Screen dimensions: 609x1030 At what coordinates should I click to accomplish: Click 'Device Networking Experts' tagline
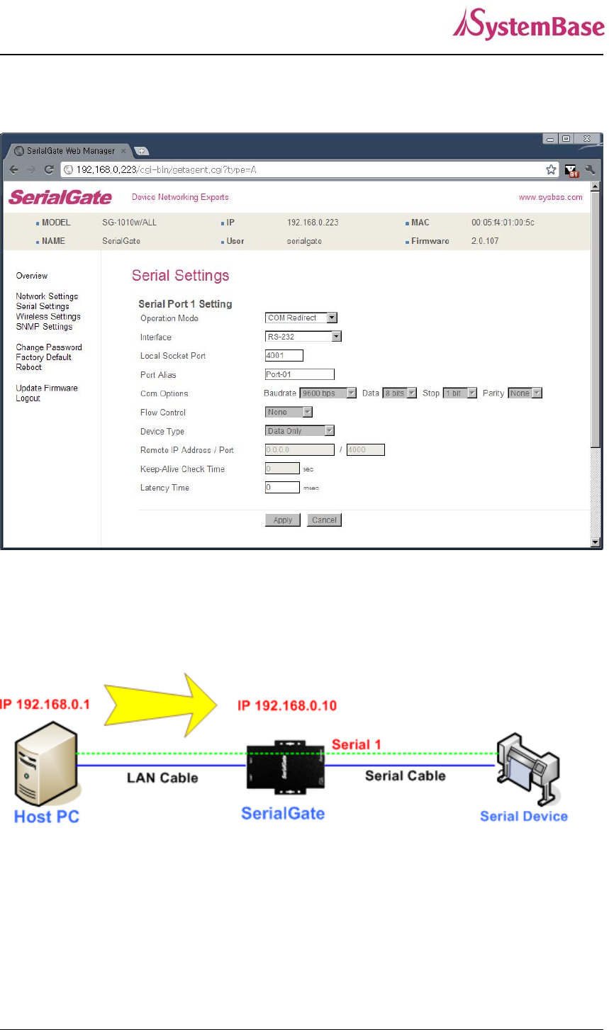(180, 197)
